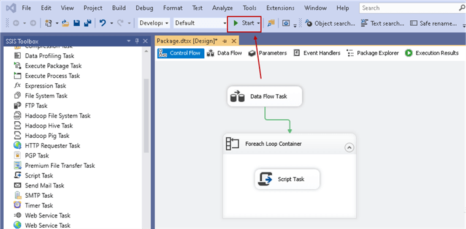Open the Test menu

[197, 8]
